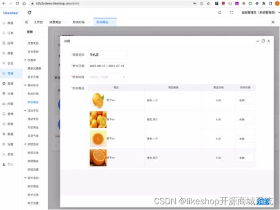Open 数据 section via its sidebar icon
Image resolution: width=280 pixels, height=210 pixels.
[4, 134]
